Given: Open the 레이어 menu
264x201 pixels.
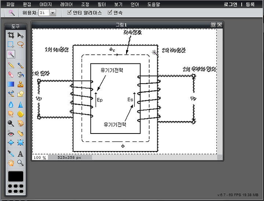Looking at the screenshot, I should click(x=66, y=4).
